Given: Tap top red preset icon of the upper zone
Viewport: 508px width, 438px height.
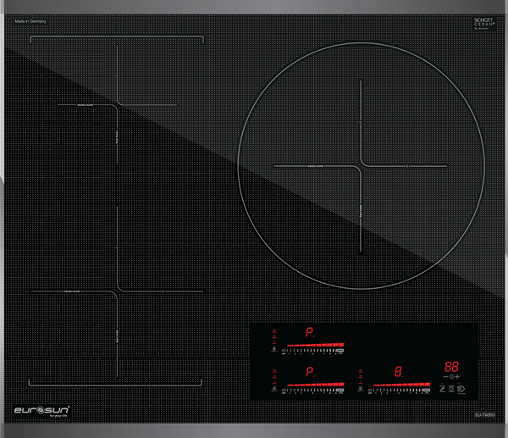Looking at the screenshot, I should [x=274, y=331].
